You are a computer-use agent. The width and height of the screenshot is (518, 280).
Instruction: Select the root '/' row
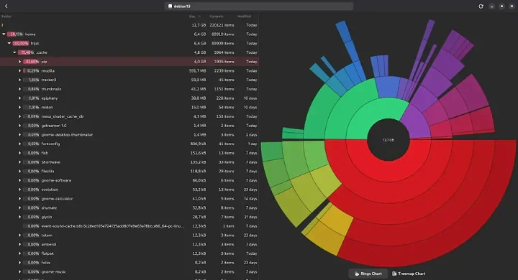click(x=129, y=25)
